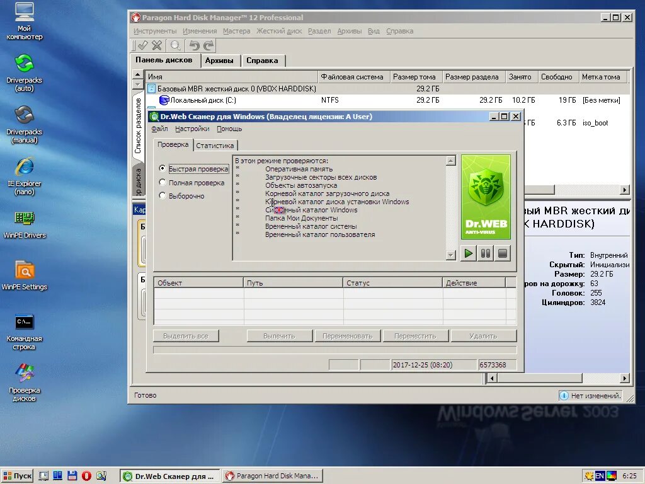
Task: Open the 'Настройки' menu in Dr.Web
Action: (192, 129)
